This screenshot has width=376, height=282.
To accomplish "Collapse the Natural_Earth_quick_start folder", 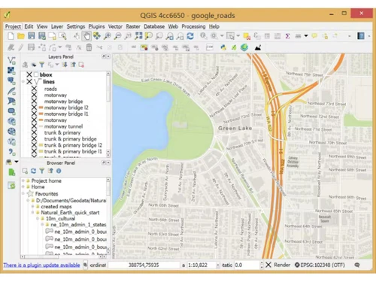I will tap(32, 212).
